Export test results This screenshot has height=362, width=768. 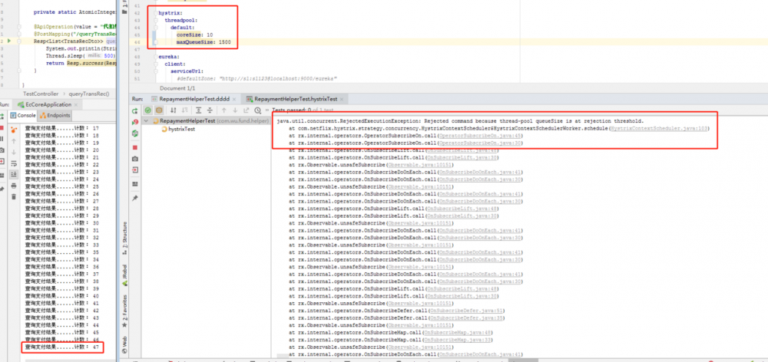point(247,110)
